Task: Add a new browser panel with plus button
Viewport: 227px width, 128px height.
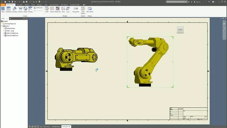Action: 10,19
